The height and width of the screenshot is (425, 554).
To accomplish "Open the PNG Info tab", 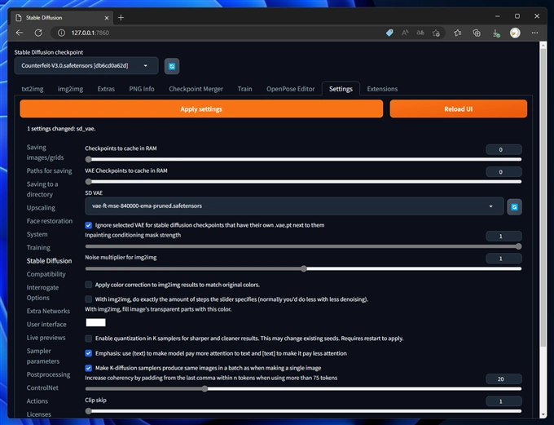I will click(x=142, y=89).
